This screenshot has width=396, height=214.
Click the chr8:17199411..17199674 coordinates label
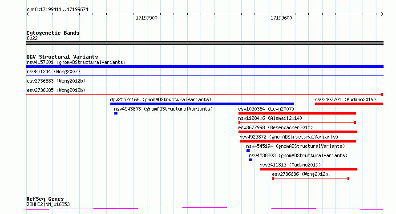[57, 9]
